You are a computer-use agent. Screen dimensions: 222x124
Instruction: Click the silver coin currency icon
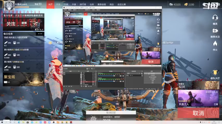171,4
